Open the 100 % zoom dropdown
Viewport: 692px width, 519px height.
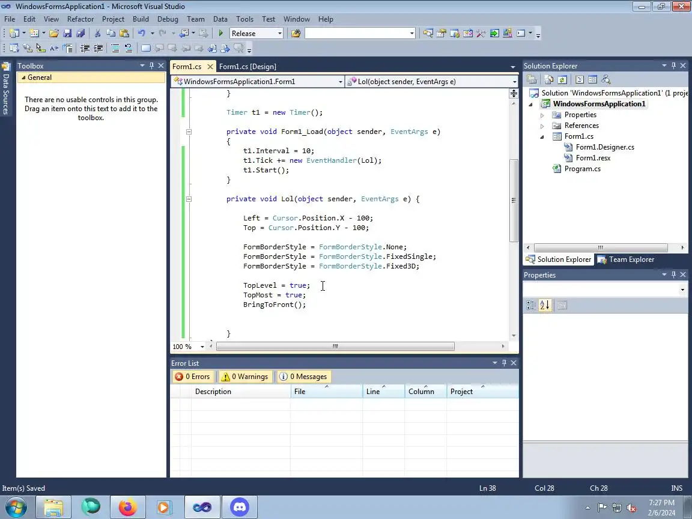point(202,347)
